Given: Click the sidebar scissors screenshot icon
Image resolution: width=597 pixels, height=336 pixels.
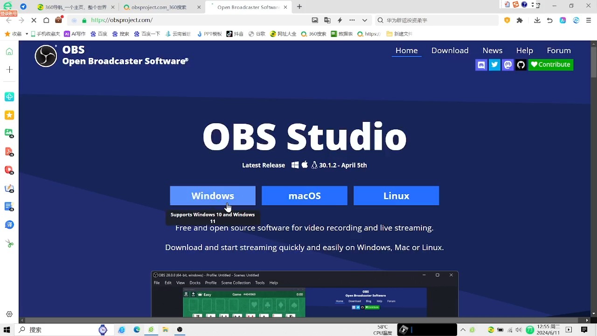Looking at the screenshot, I should click(x=9, y=243).
